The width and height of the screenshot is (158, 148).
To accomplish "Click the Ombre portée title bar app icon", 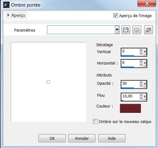I will pos(6,5).
